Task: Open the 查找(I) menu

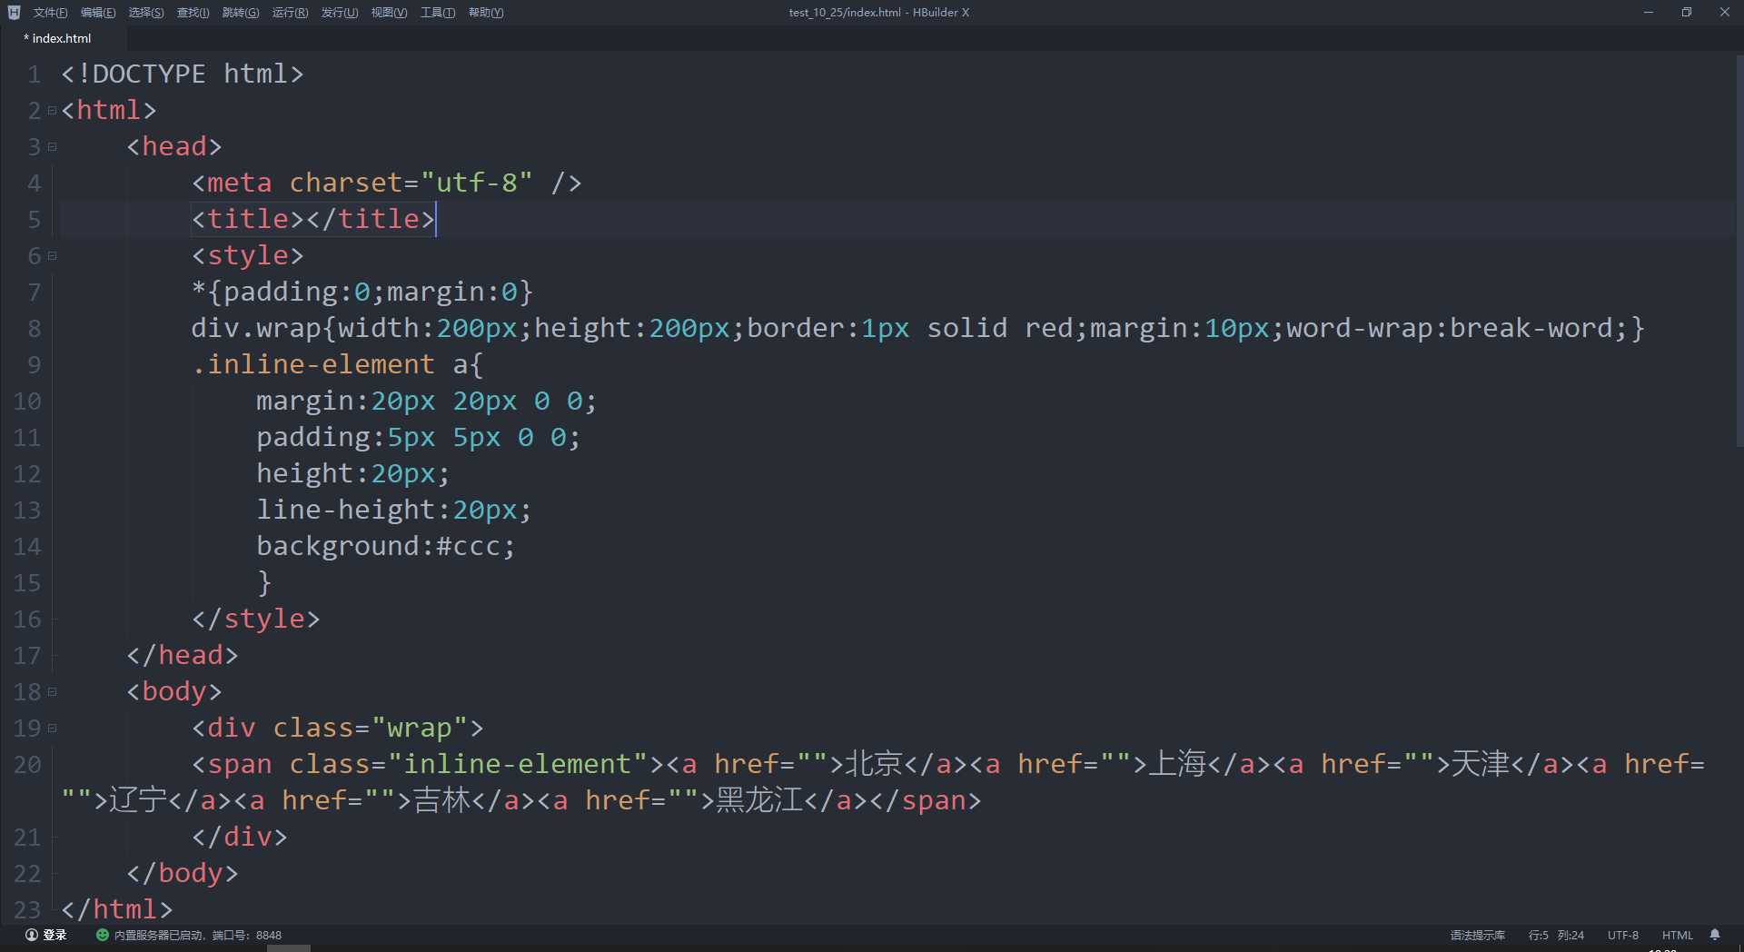Action: pos(193,13)
